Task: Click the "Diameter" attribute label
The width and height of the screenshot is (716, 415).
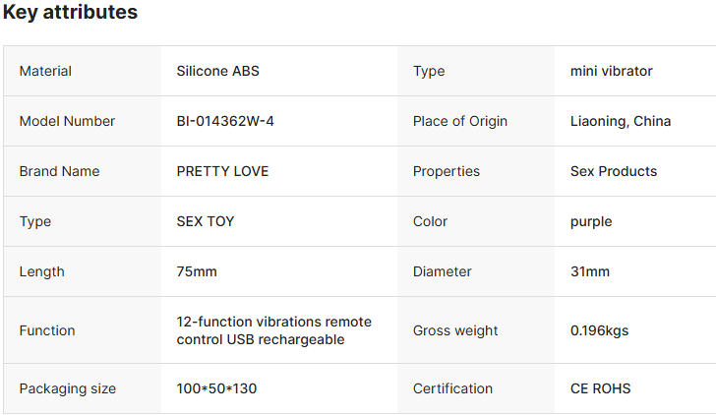Action: click(x=443, y=271)
